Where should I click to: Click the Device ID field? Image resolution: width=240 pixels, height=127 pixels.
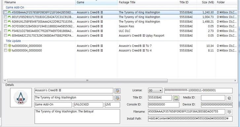(x=217, y=105)
